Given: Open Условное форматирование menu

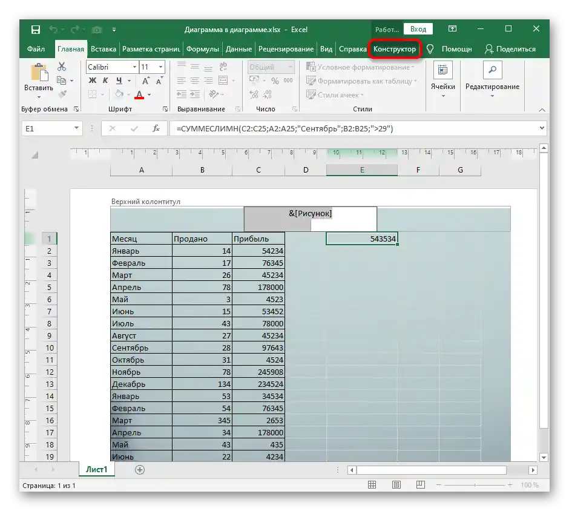Looking at the screenshot, I should tap(360, 67).
